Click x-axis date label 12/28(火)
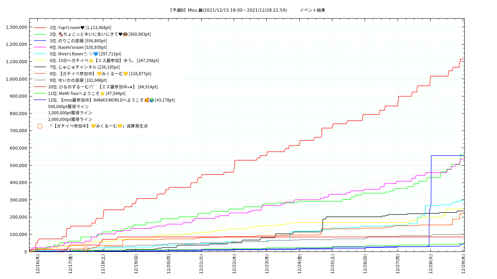This screenshot has height=279, width=497. 431,264
